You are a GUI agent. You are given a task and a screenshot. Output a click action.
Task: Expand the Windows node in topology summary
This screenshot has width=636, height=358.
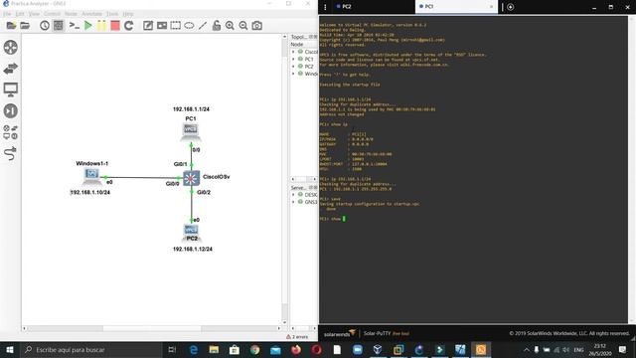point(293,74)
